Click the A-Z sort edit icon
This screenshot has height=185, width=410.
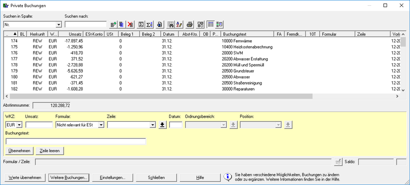click(x=179, y=25)
